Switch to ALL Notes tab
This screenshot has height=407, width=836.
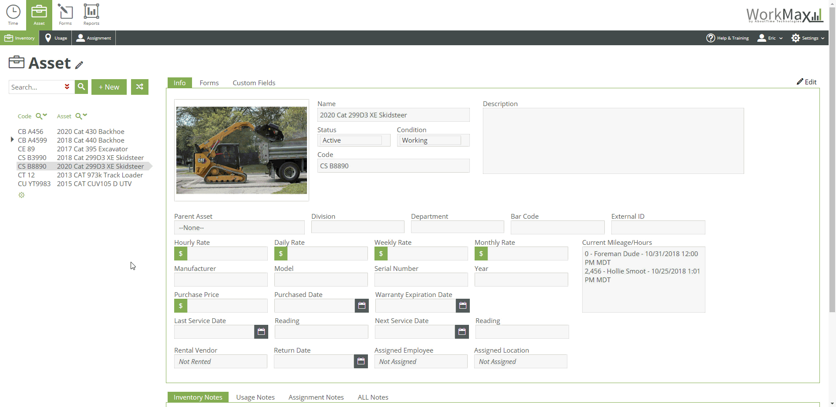[x=373, y=397]
